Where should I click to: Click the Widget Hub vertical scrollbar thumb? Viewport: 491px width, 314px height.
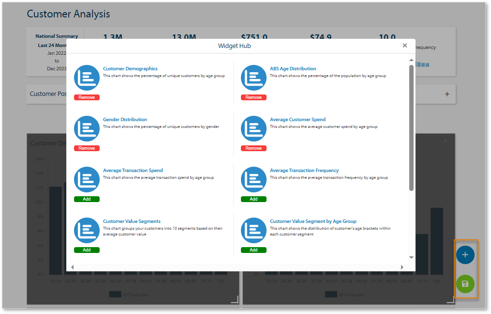(411, 126)
